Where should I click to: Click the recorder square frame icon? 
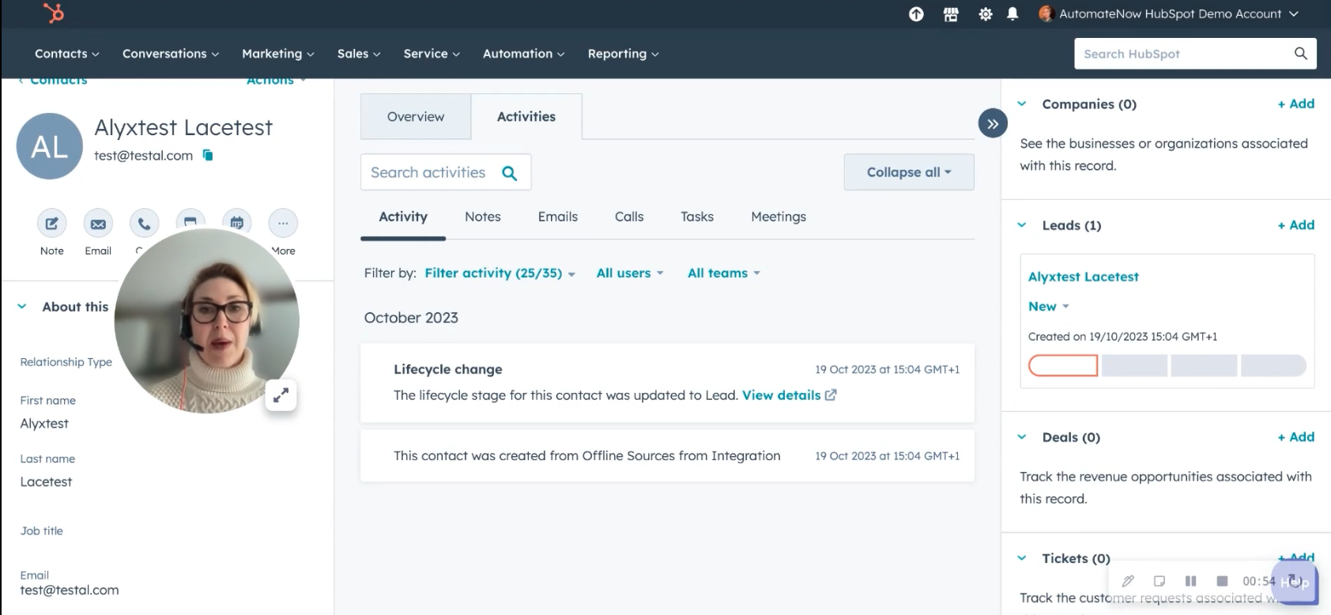point(1159,581)
